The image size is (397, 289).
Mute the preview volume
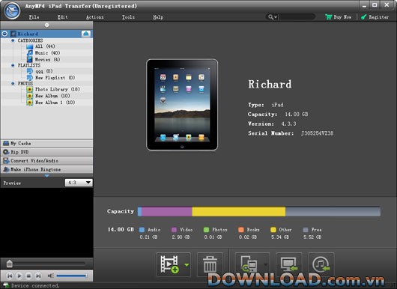(50, 276)
